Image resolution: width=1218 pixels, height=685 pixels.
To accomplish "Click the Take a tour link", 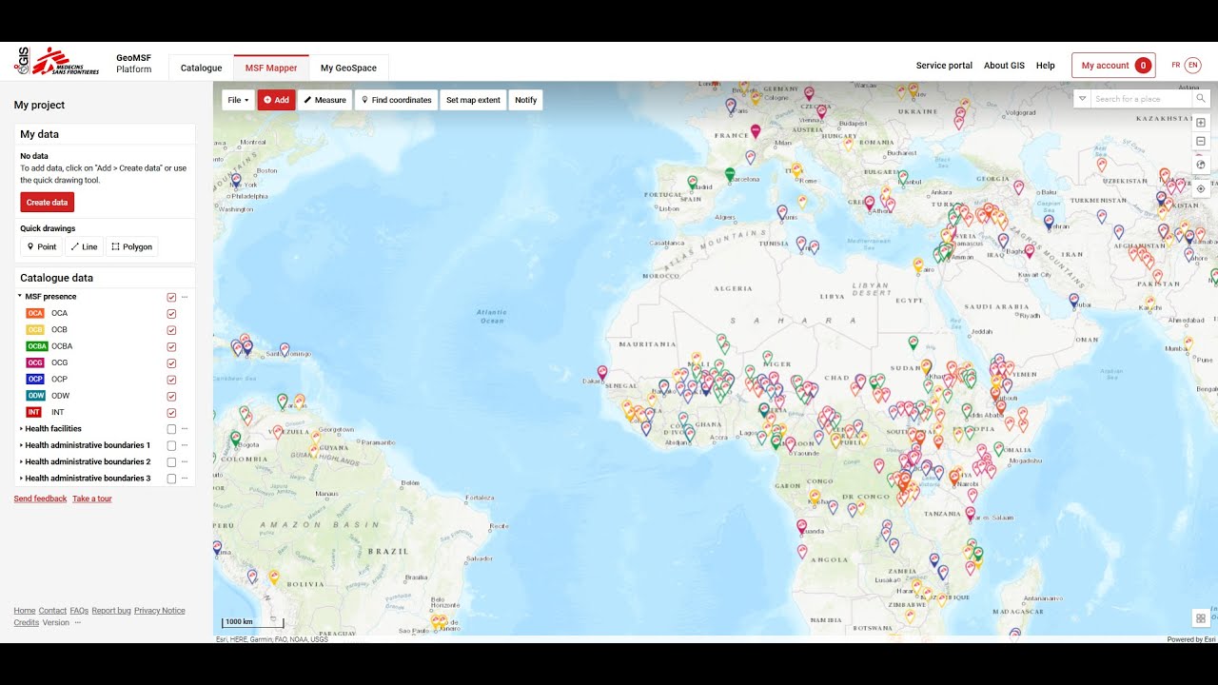I will [92, 499].
